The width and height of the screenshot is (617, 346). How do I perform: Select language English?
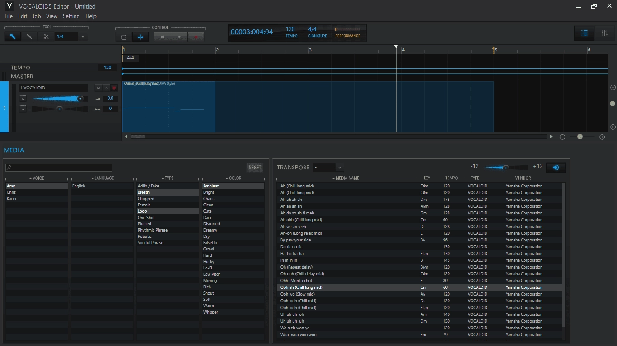coord(102,186)
